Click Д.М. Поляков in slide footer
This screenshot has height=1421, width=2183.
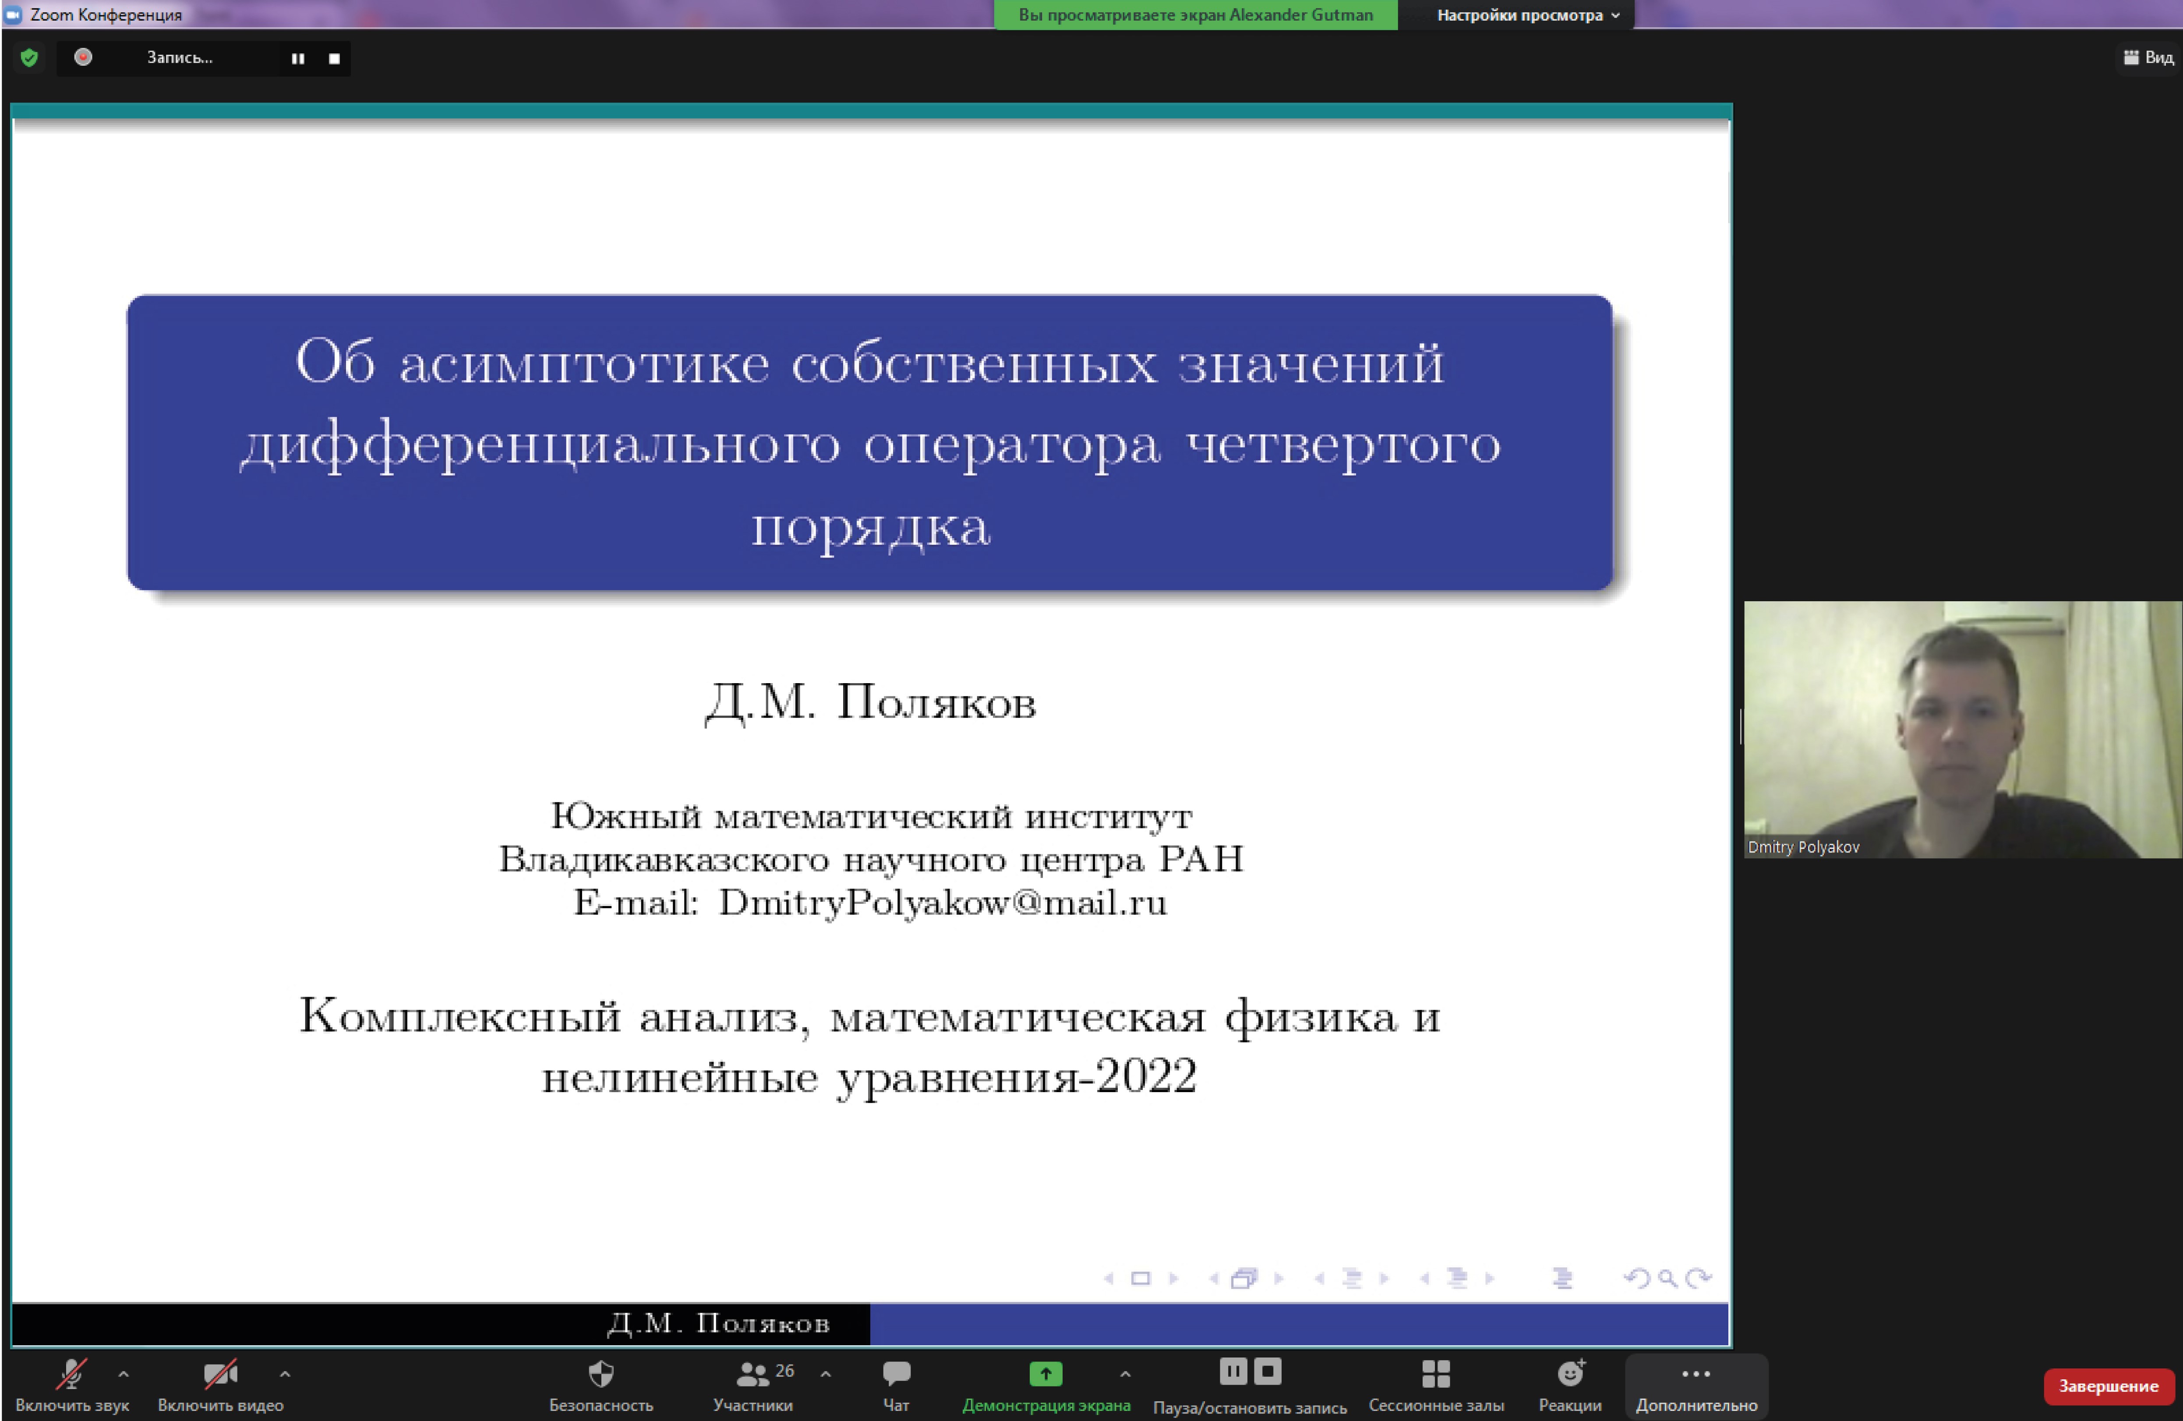(x=719, y=1323)
